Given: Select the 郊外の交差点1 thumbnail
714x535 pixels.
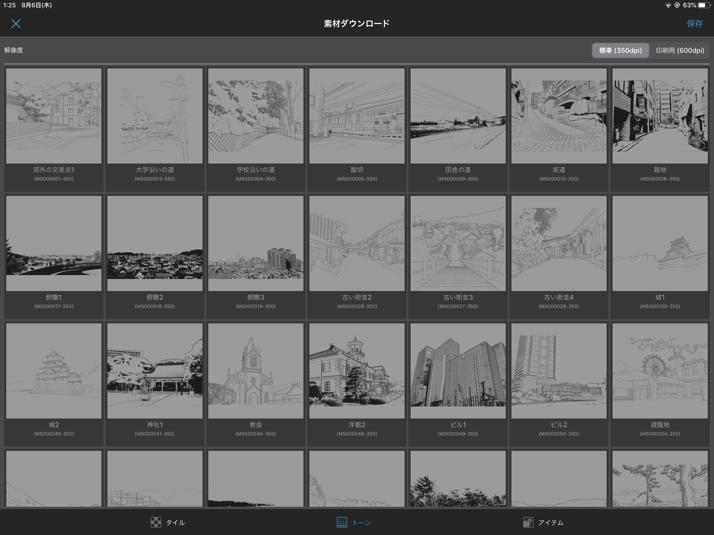Looking at the screenshot, I should click(x=54, y=116).
